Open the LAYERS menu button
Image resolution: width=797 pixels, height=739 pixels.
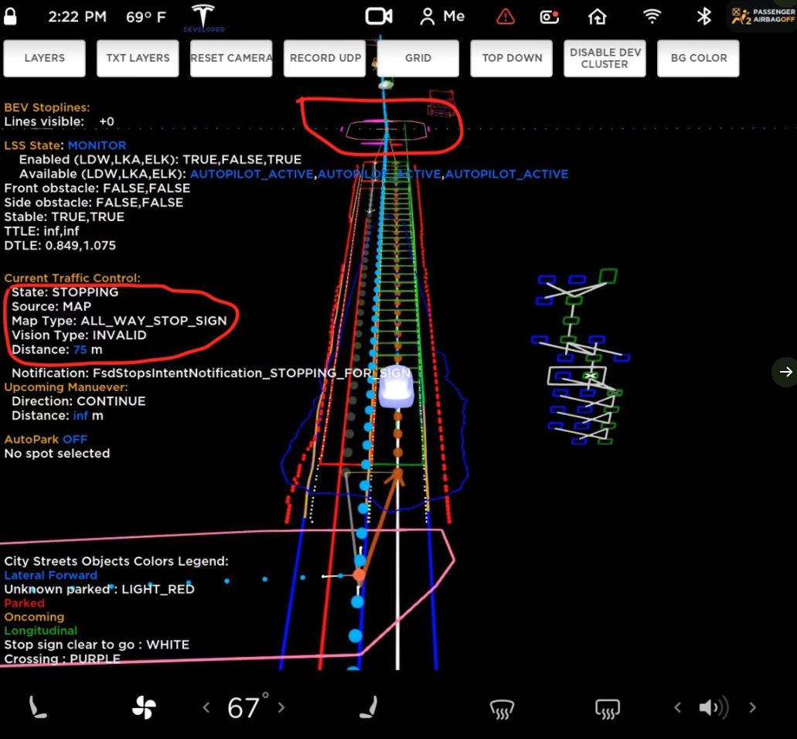point(44,58)
